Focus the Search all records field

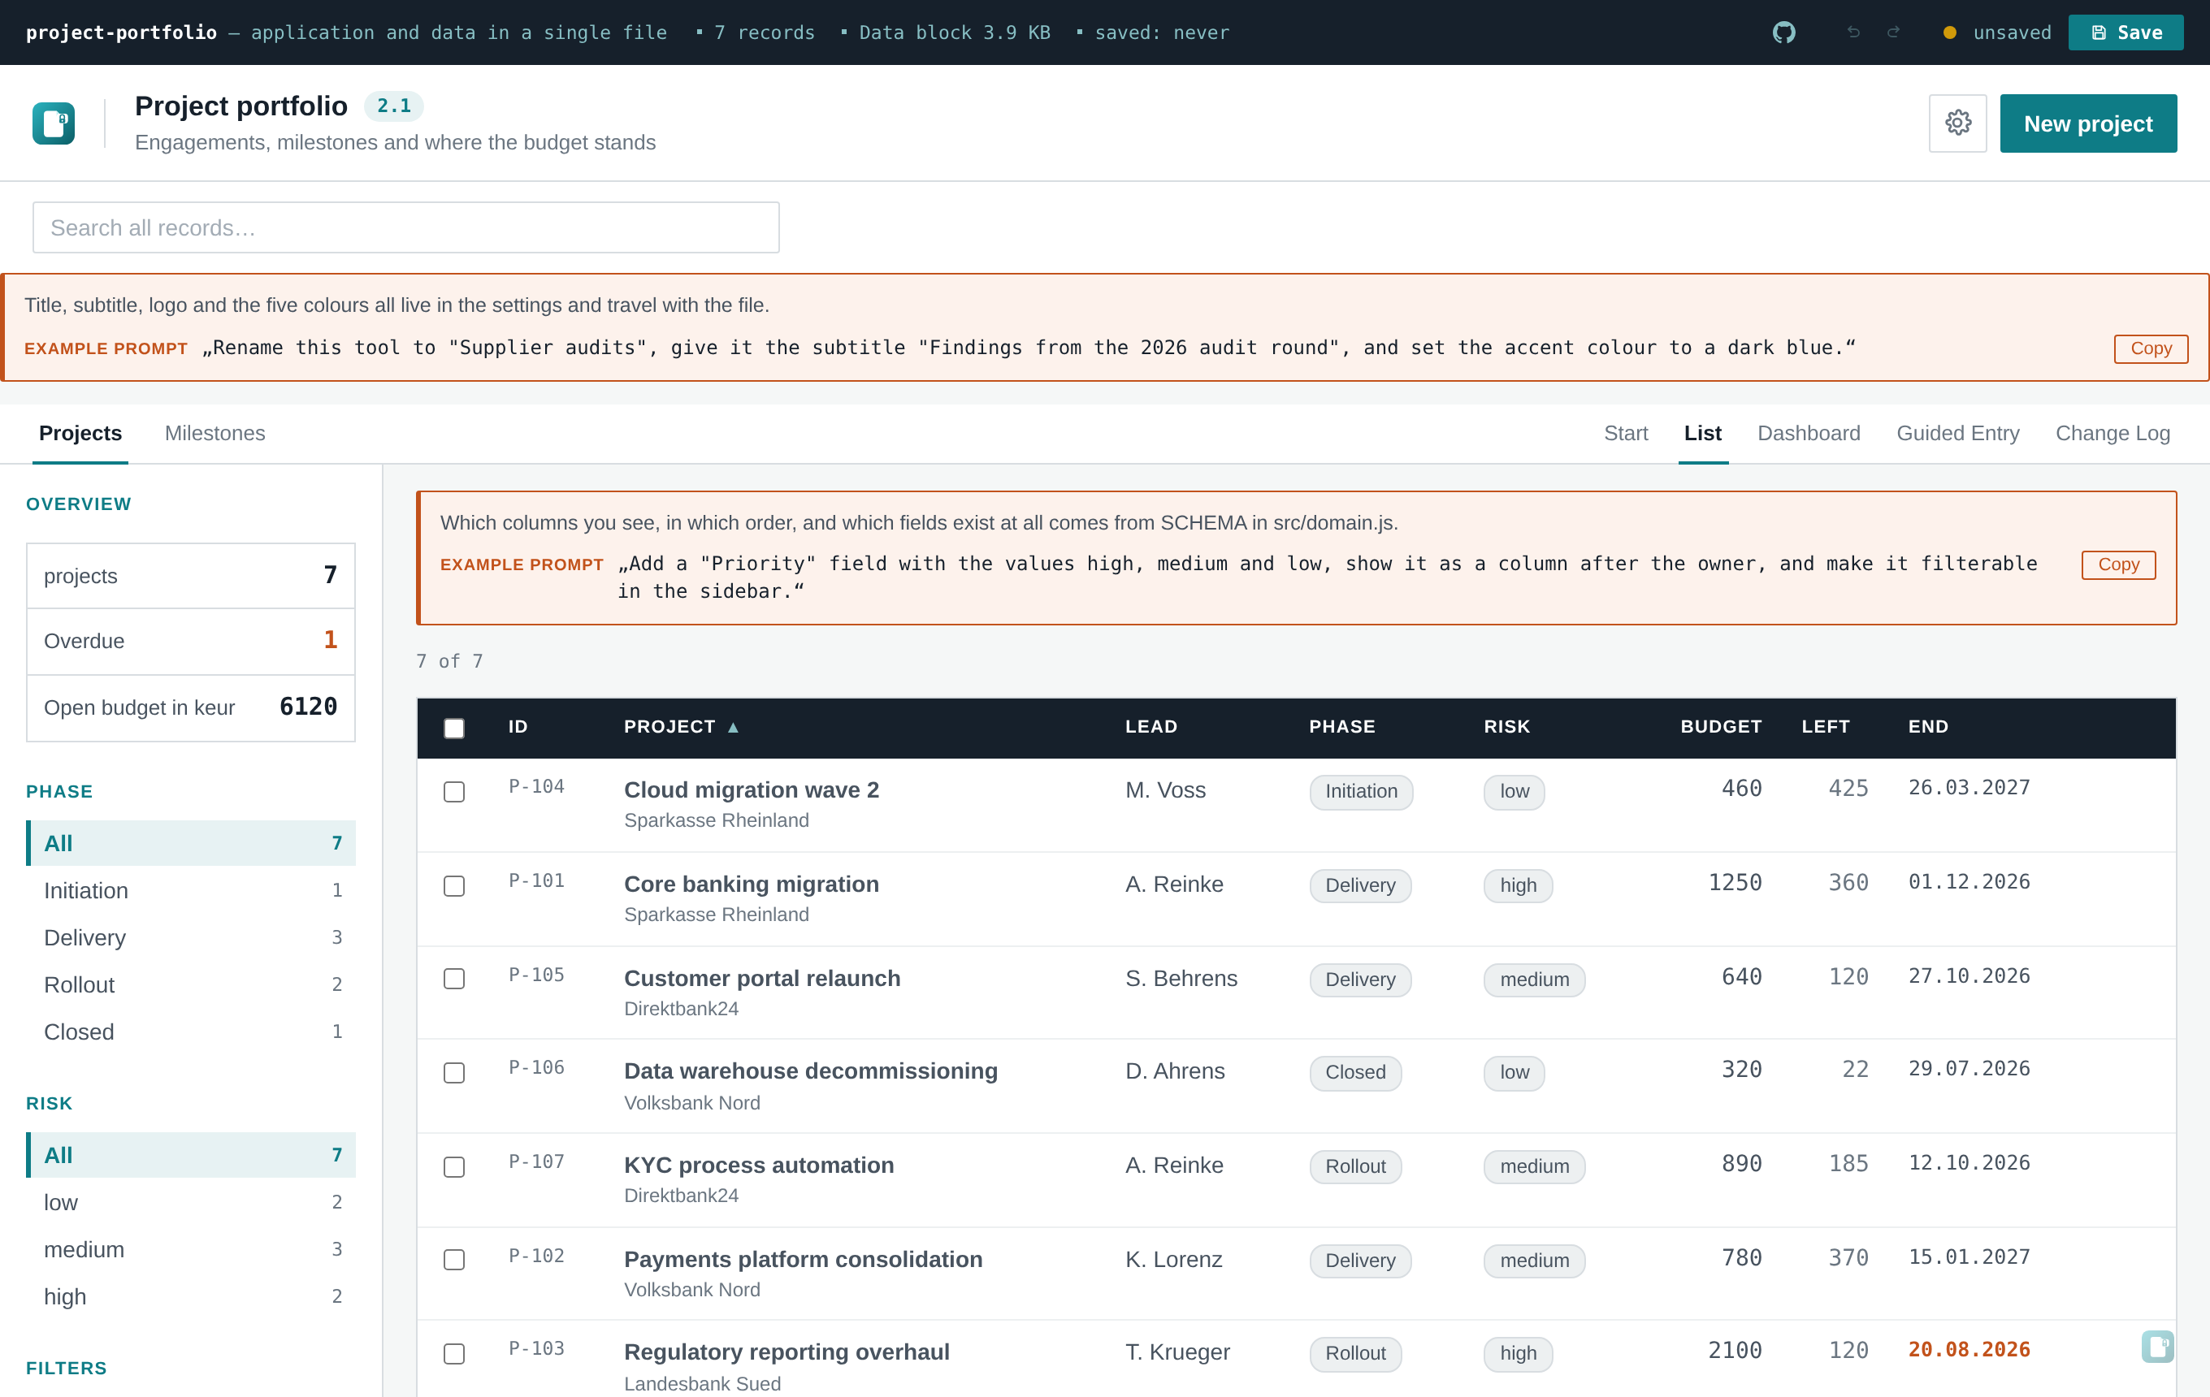click(x=405, y=227)
